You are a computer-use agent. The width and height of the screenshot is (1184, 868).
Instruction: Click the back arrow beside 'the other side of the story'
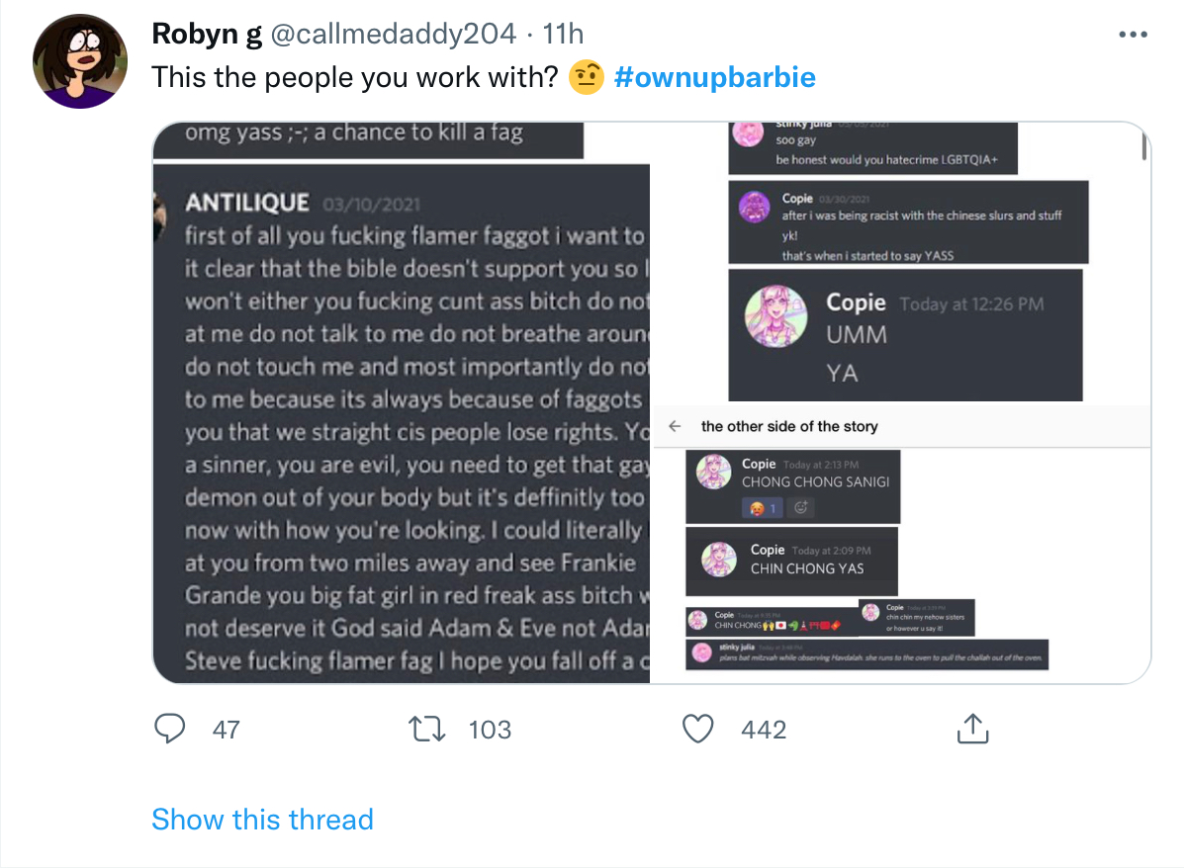pos(675,426)
